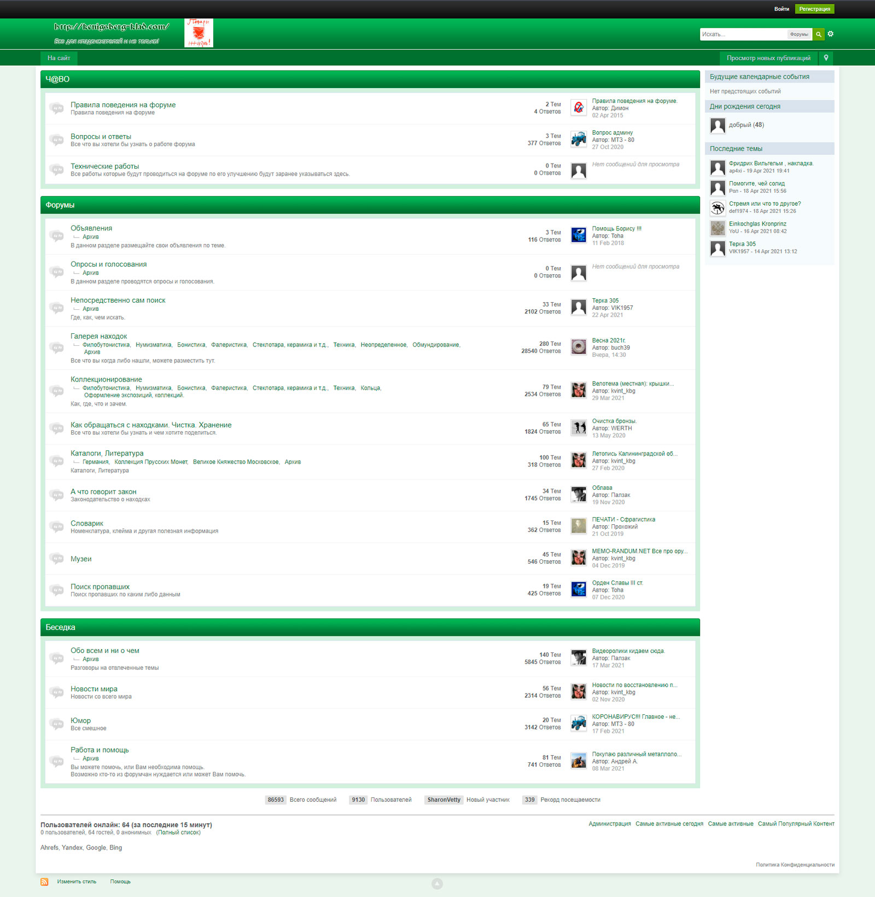Click the Искать search input field

pyautogui.click(x=743, y=34)
